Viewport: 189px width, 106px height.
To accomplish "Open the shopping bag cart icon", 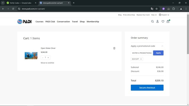I will tap(168, 21).
